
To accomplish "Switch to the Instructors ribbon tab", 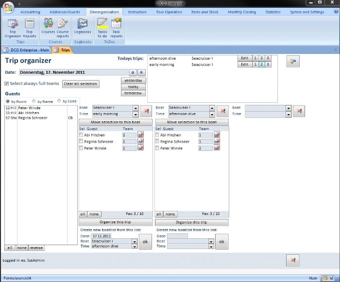I will click(137, 12).
